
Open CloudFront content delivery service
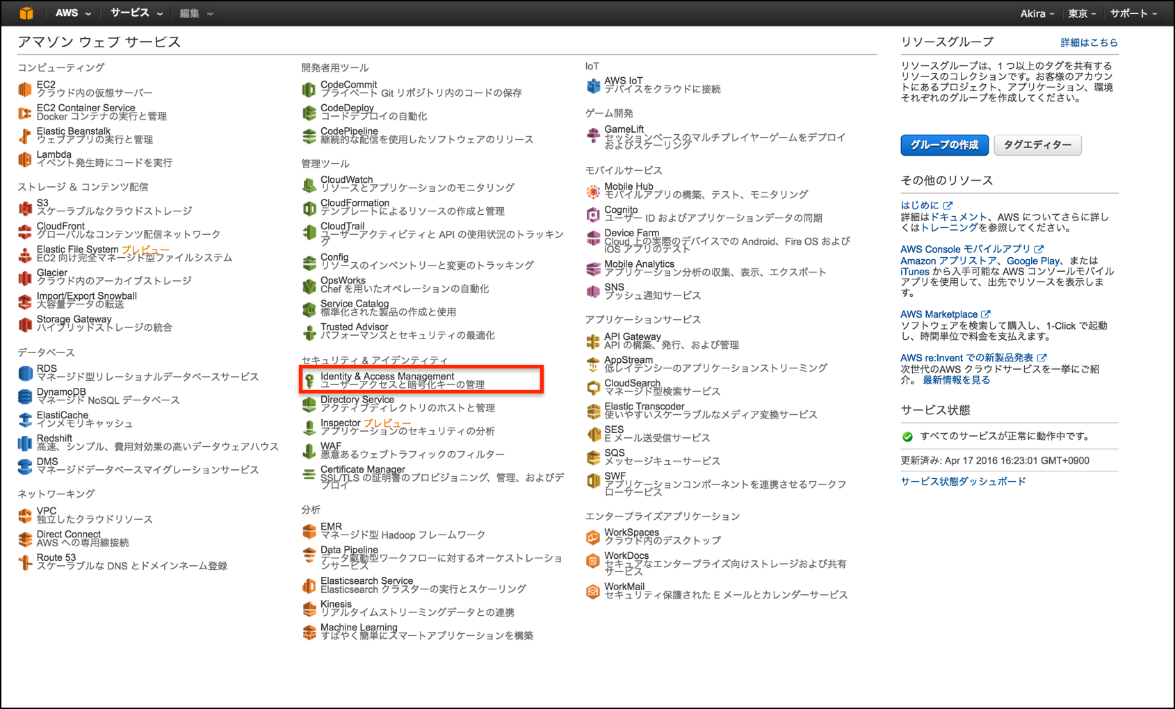pyautogui.click(x=60, y=226)
